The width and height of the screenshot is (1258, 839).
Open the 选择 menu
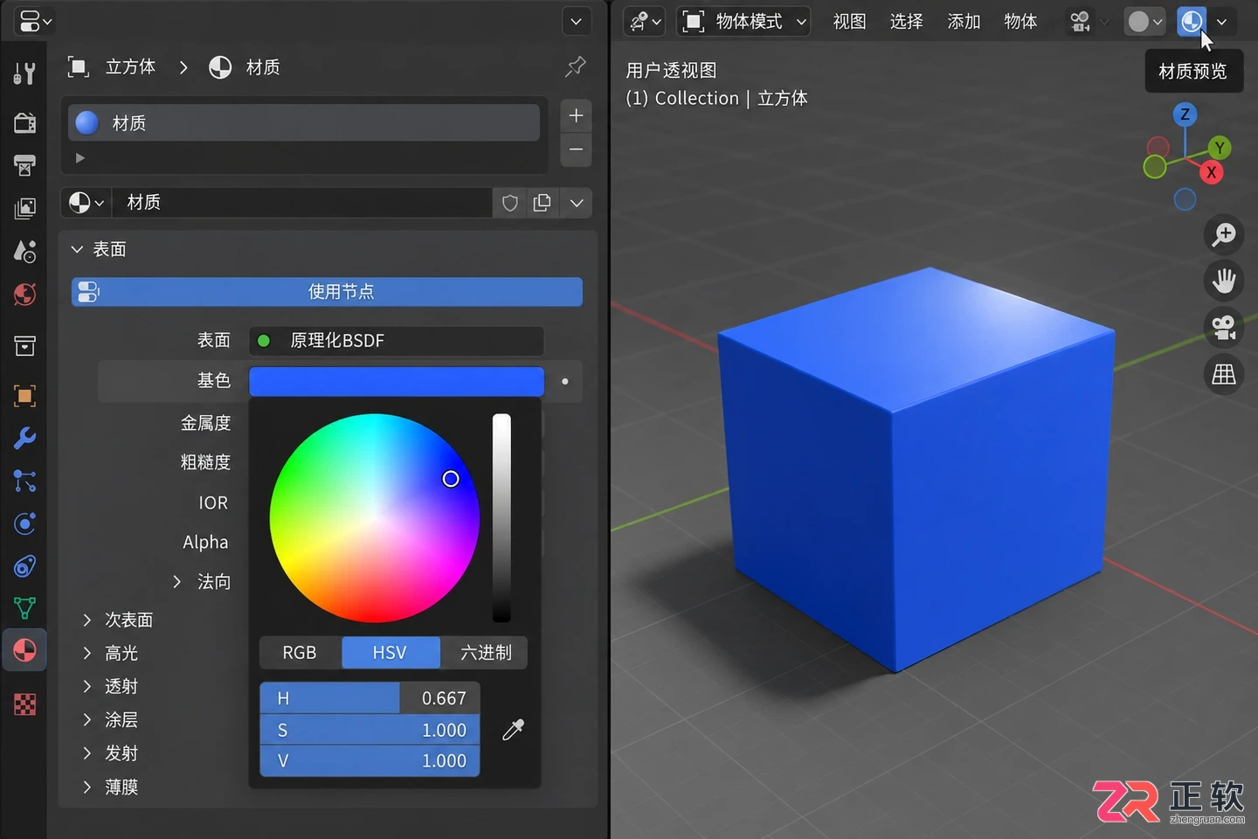coord(906,21)
